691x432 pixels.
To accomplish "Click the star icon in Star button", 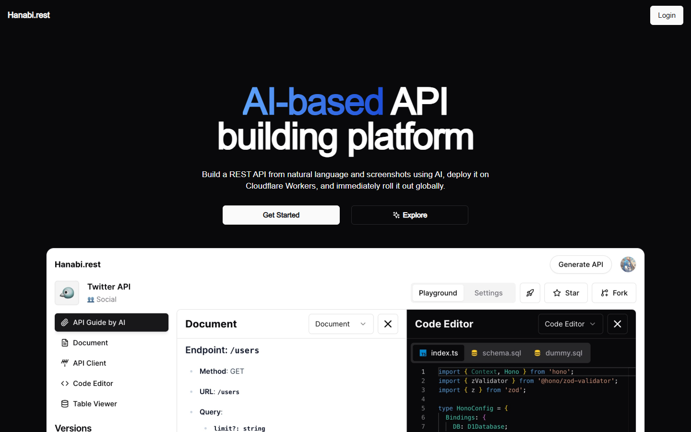I will 557,293.
